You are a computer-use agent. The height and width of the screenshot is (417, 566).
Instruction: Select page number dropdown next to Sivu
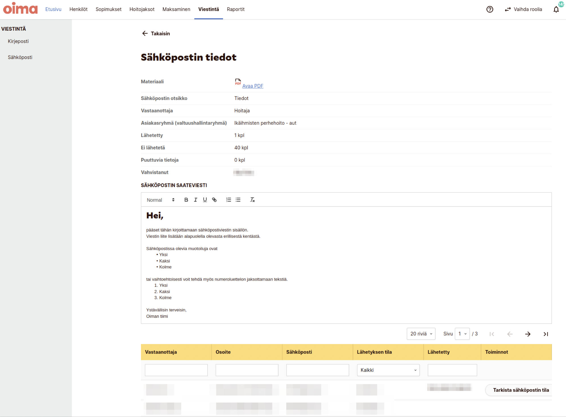[462, 334]
